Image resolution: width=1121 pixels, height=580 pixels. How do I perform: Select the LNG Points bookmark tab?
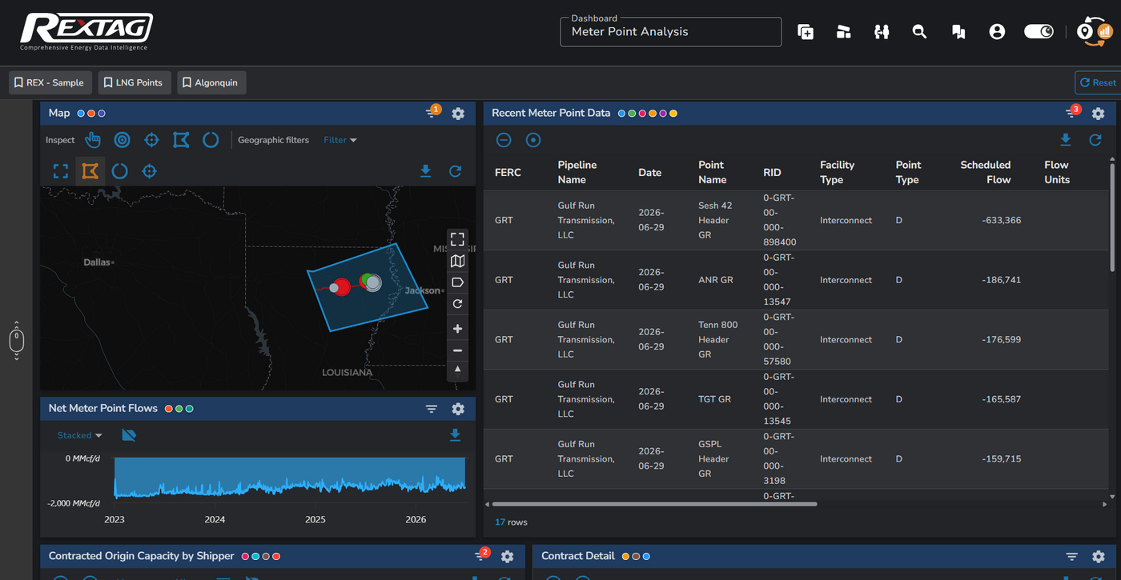pyautogui.click(x=135, y=82)
